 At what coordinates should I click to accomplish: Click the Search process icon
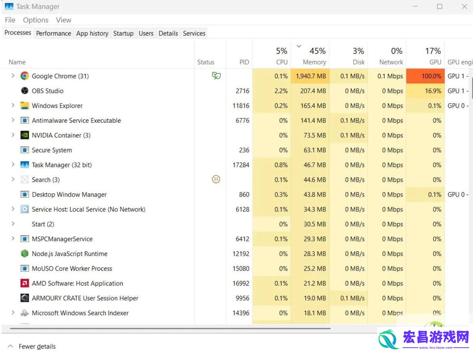point(25,180)
